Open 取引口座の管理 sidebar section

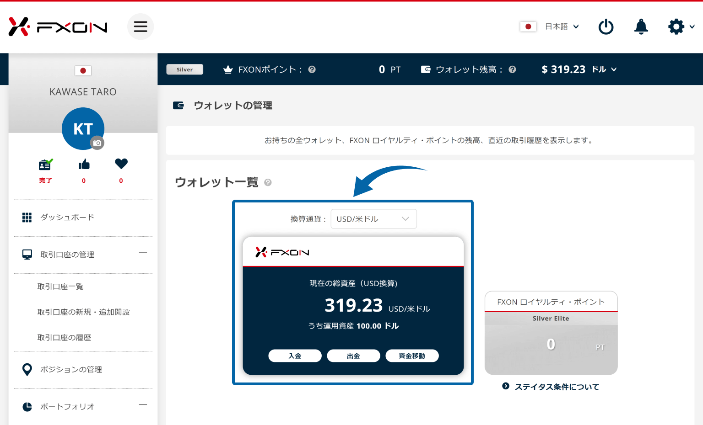pyautogui.click(x=67, y=255)
